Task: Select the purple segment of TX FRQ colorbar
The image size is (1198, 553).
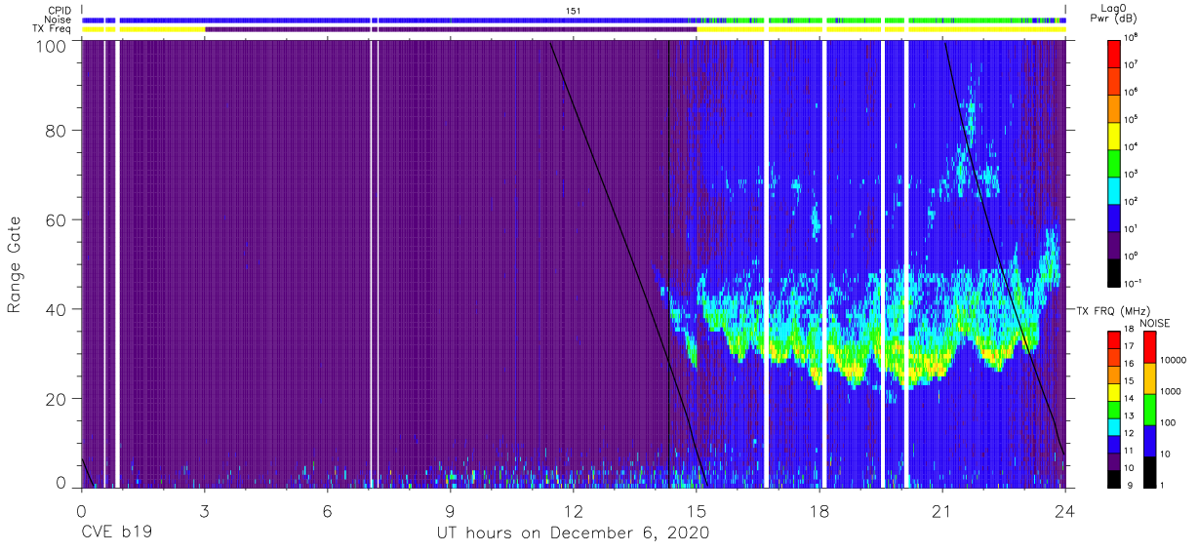Action: 1114,460
